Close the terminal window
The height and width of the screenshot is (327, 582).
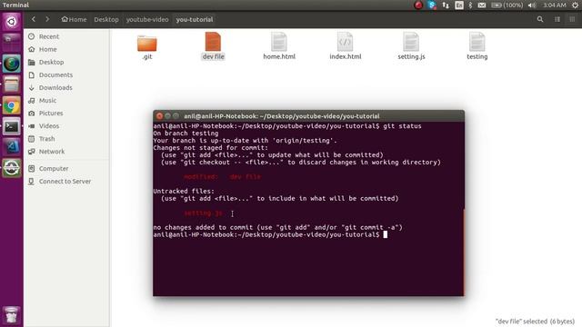[159, 116]
